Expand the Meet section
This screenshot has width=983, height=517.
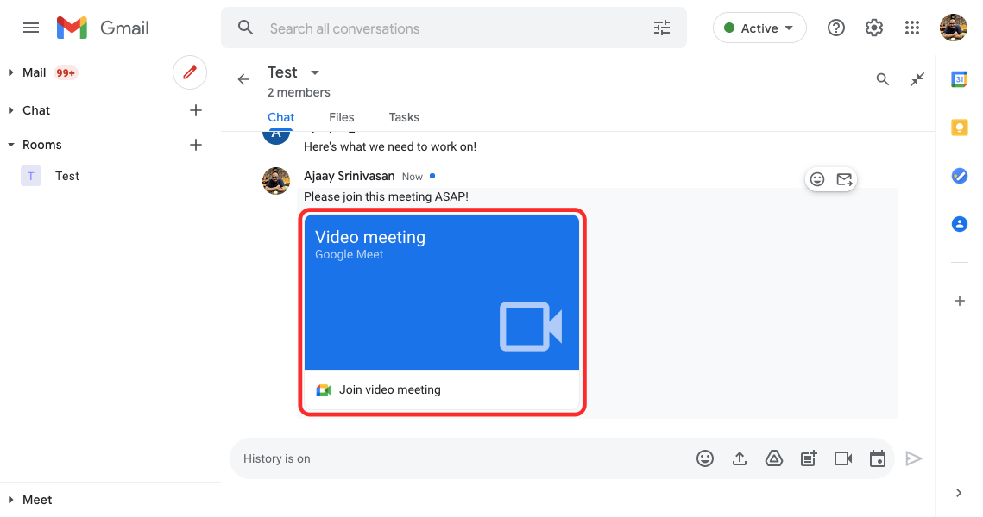pos(11,500)
